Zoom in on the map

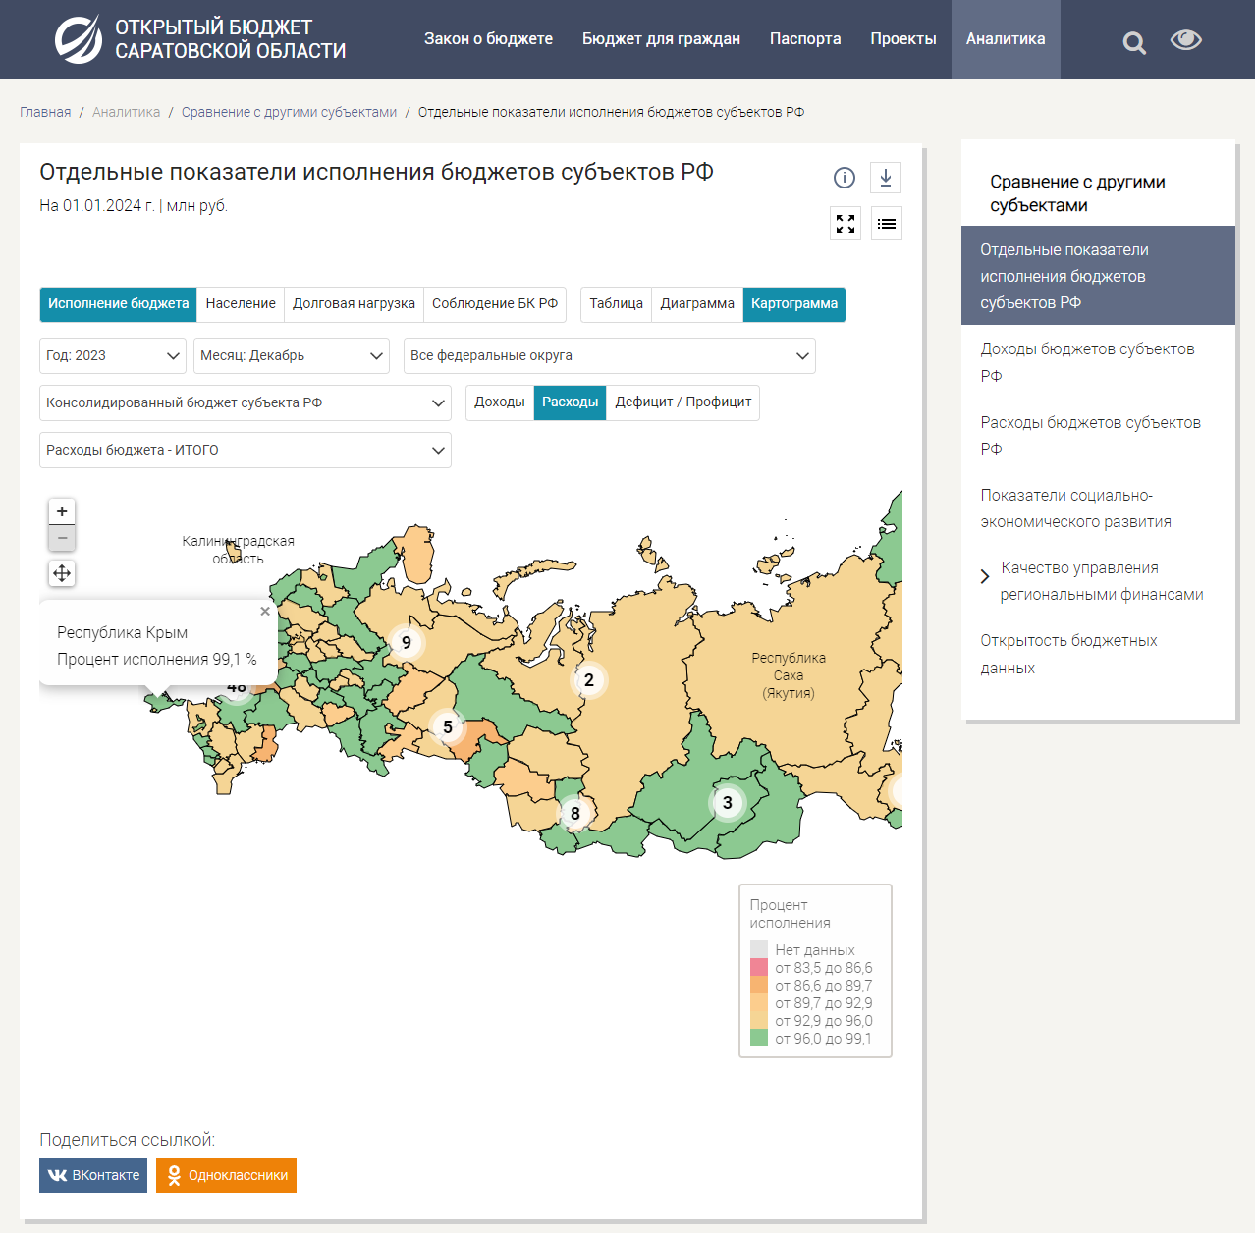(62, 511)
